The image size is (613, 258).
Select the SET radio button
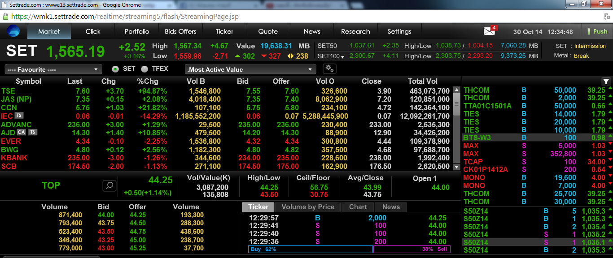(x=115, y=69)
